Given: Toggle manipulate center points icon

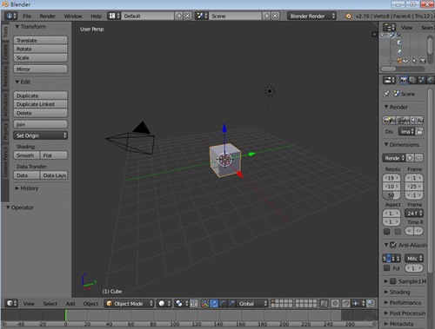Looking at the screenshot, I should 194,303.
